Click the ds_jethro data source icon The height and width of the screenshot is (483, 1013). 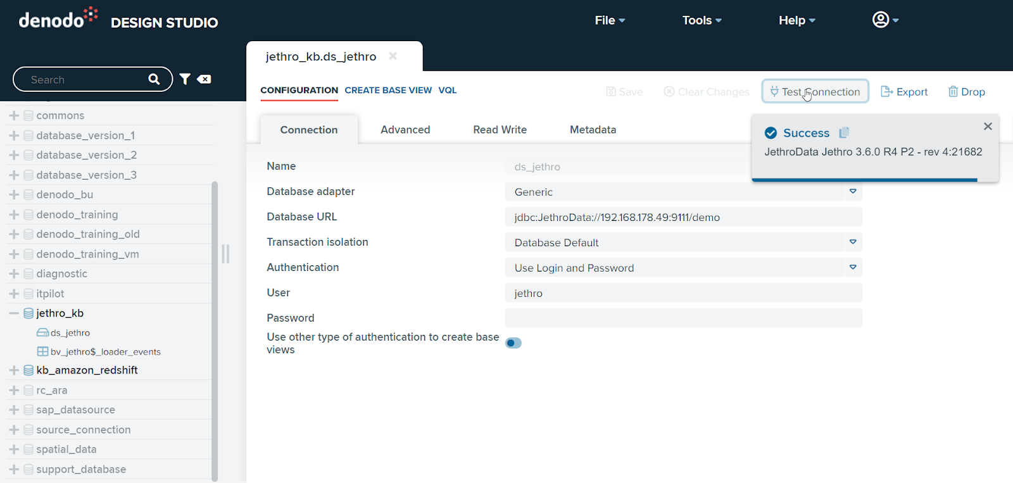coord(43,333)
